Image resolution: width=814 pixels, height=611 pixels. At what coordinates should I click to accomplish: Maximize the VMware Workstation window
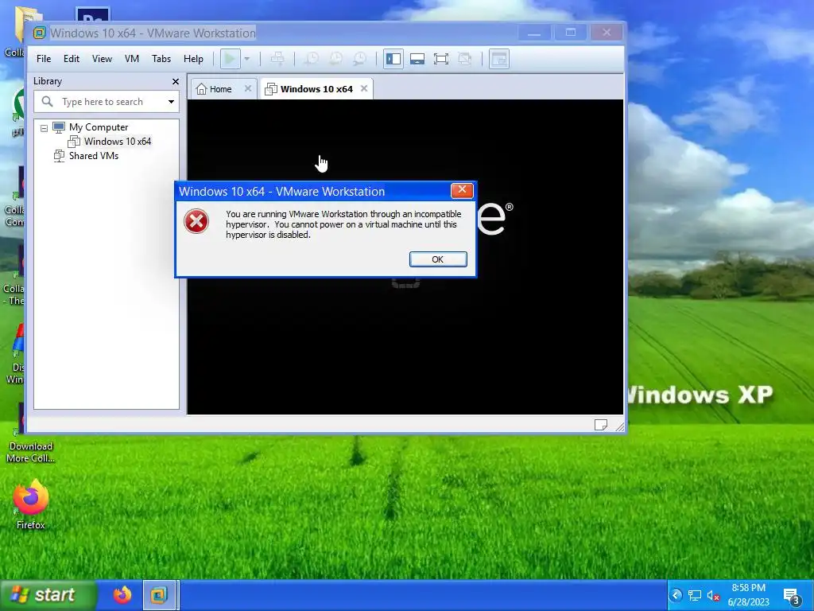tap(571, 33)
